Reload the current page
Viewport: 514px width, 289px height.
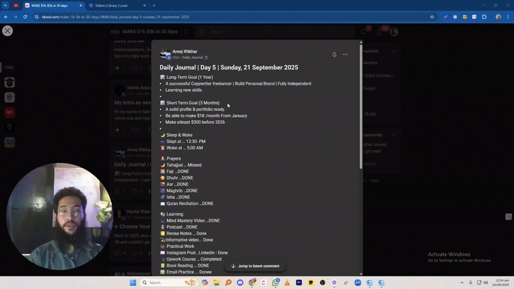click(x=25, y=17)
